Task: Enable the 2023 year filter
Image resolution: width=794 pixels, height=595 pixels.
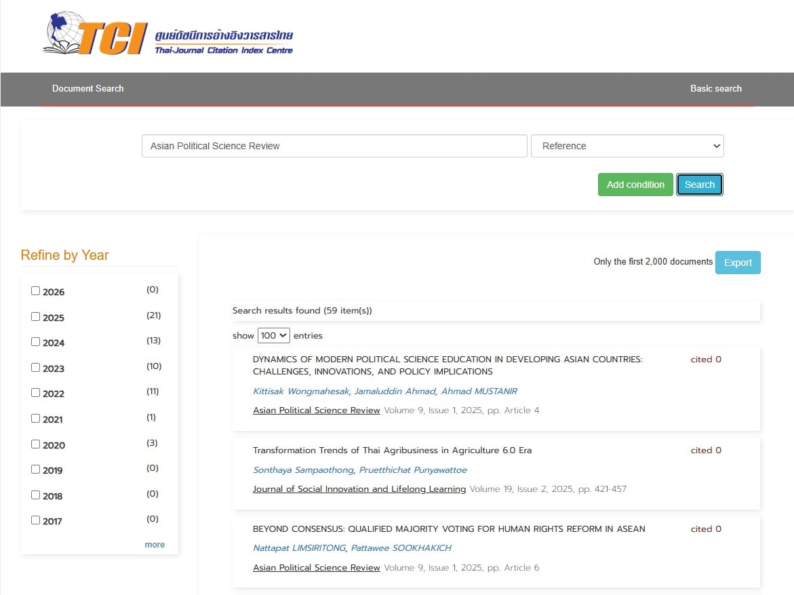Action: [x=36, y=368]
